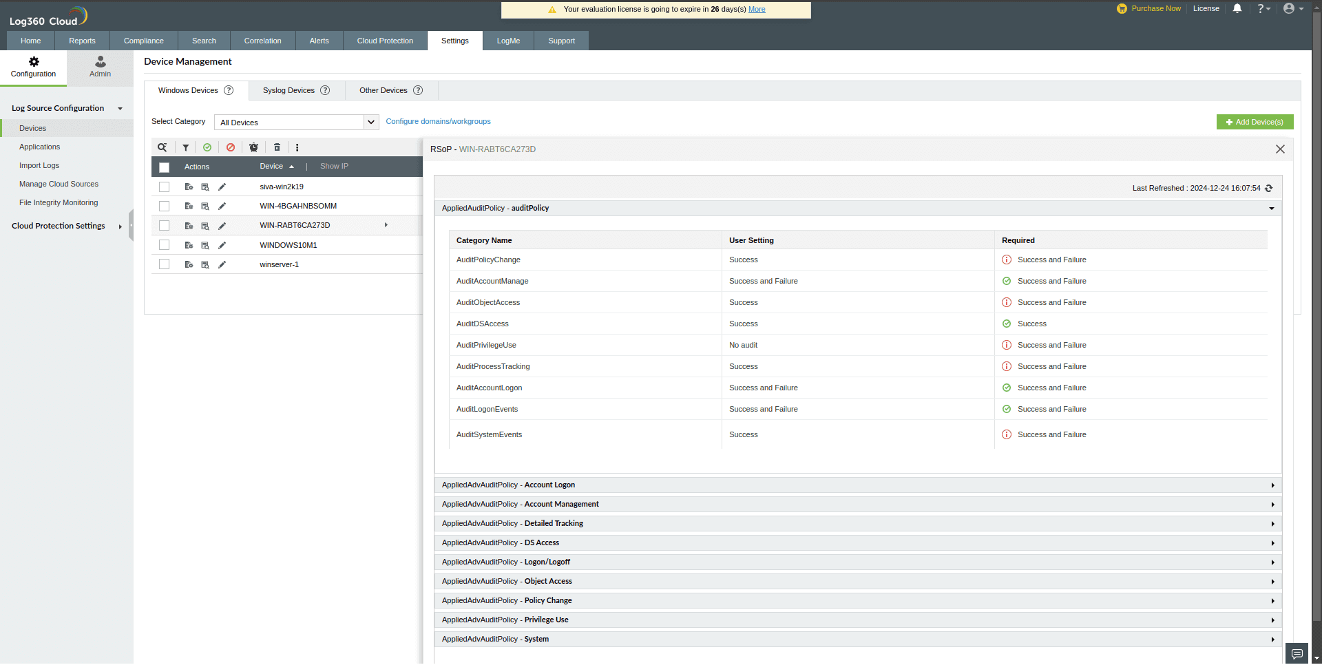1322x665 pixels.
Task: Switch to the Syslog Devices tab
Action: 289,90
